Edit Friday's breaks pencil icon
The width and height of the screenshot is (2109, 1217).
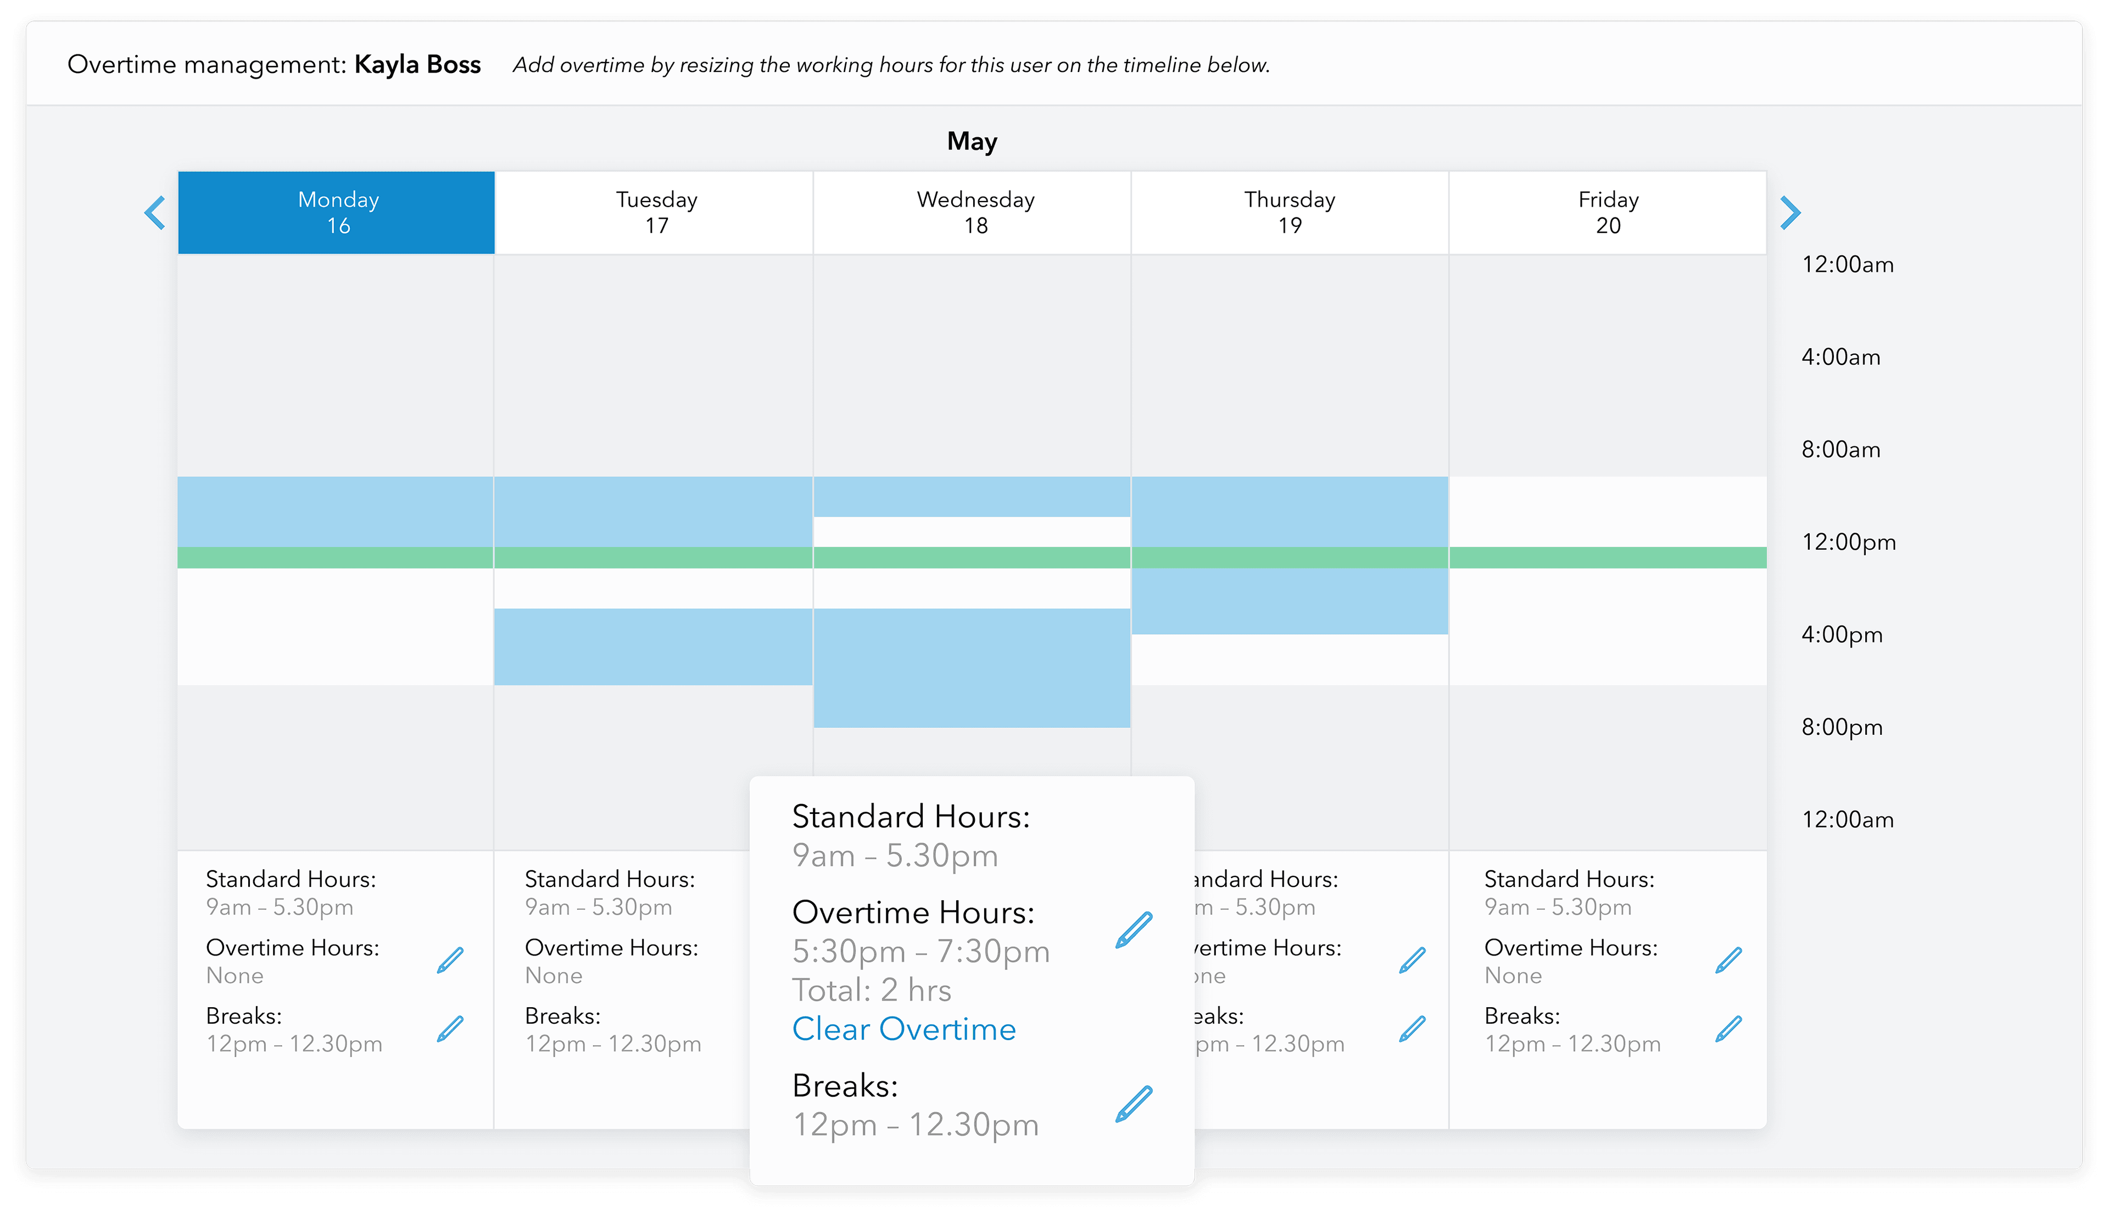pos(1728,1029)
